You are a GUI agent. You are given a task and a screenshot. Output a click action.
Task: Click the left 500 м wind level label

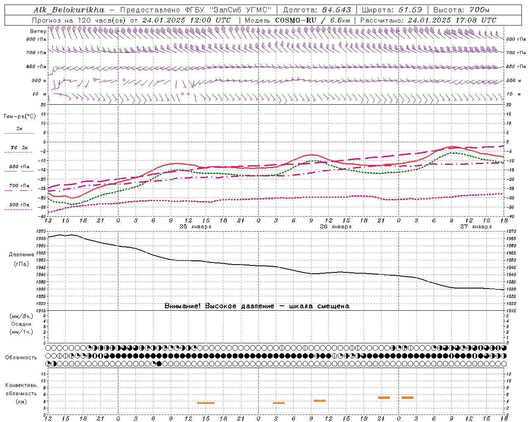point(39,80)
